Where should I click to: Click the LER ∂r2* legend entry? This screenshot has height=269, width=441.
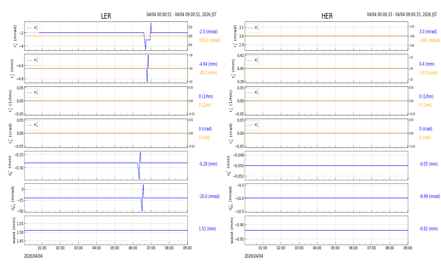tap(32, 60)
